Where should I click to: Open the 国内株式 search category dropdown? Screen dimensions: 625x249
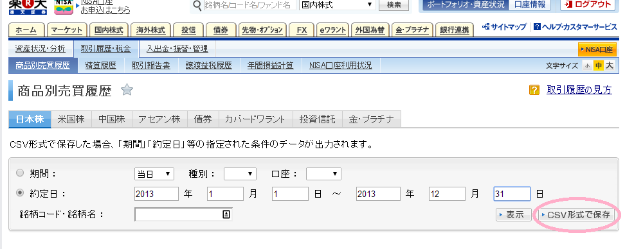[337, 4]
